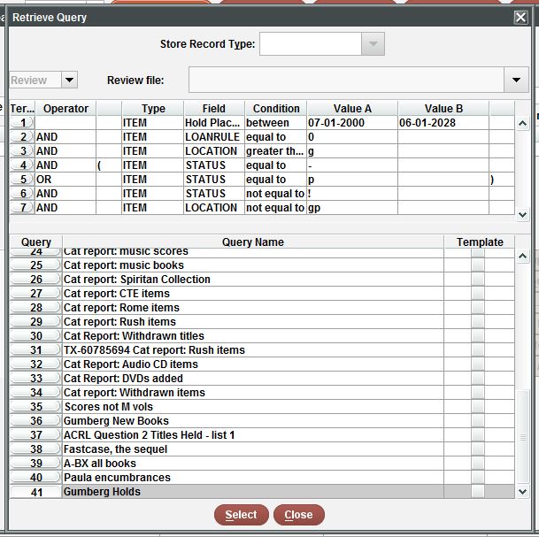The width and height of the screenshot is (539, 537).
Task: Select term row number 1 button
Action: (22, 123)
